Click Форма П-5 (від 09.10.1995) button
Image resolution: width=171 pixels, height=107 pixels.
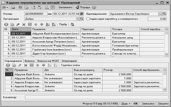[x=100, y=104]
